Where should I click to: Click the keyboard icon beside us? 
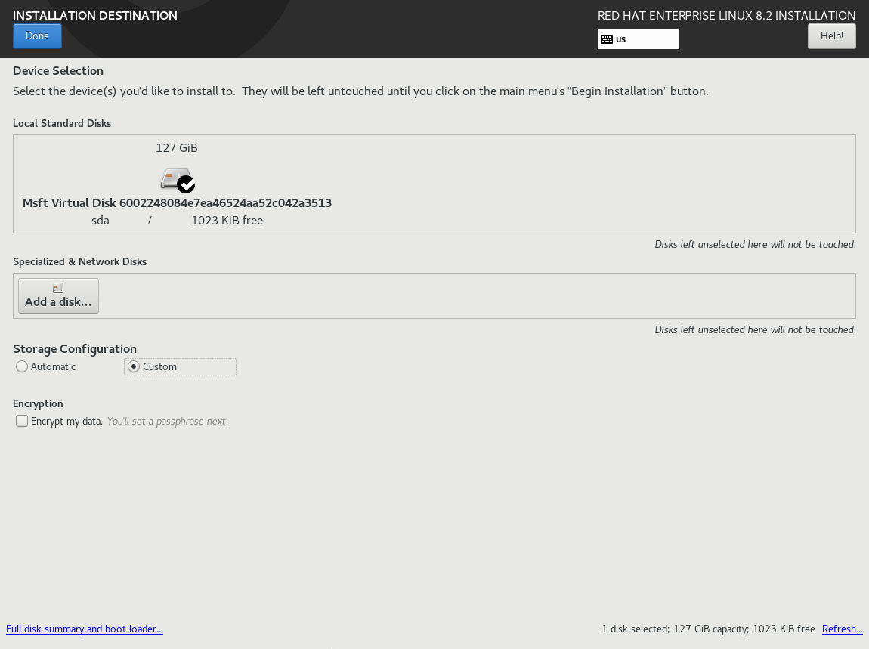(607, 39)
